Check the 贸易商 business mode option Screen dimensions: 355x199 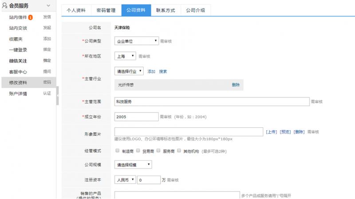[x=138, y=151]
